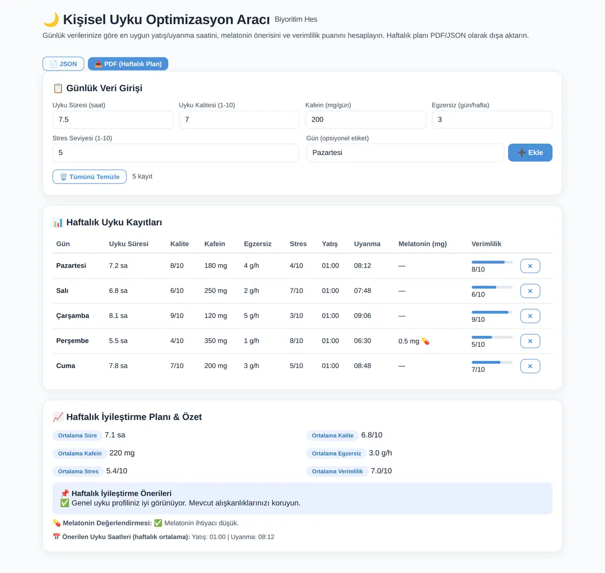Click the Ekle button to add a record
The width and height of the screenshot is (605, 573).
coord(530,153)
